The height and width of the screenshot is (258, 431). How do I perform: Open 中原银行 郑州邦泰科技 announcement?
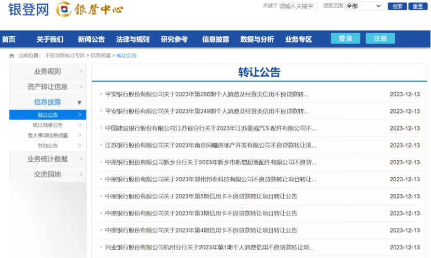(x=211, y=179)
